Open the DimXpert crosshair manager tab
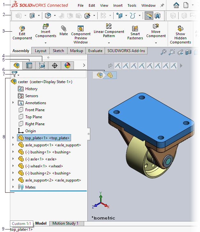 [x=55, y=66]
